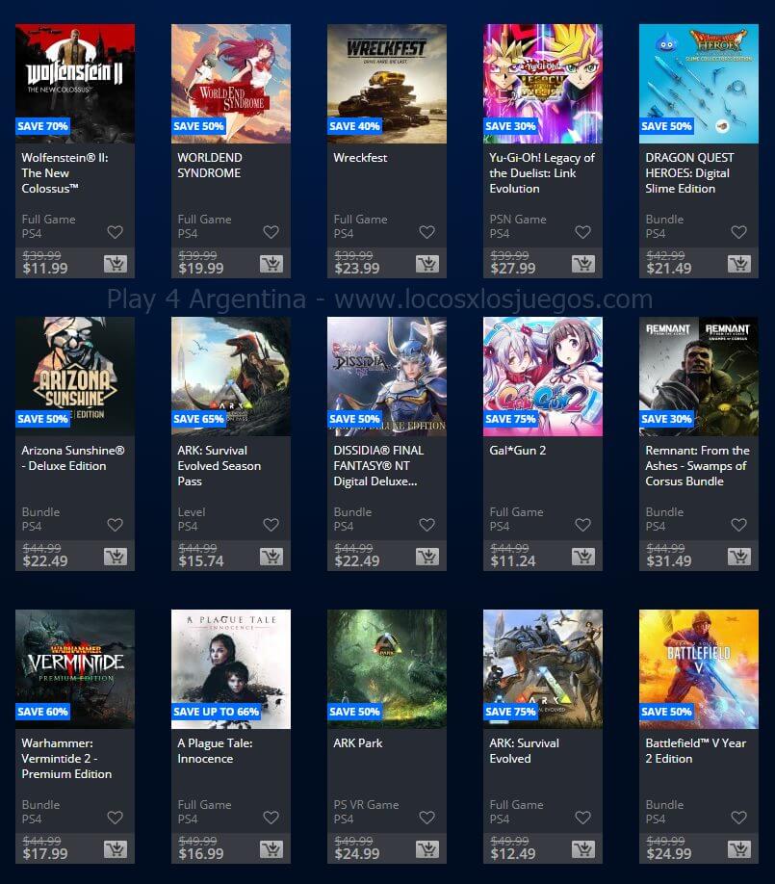The height and width of the screenshot is (884, 775).
Task: Add Battlefield V Year 2 Edition to cart
Action: pyautogui.click(x=739, y=849)
